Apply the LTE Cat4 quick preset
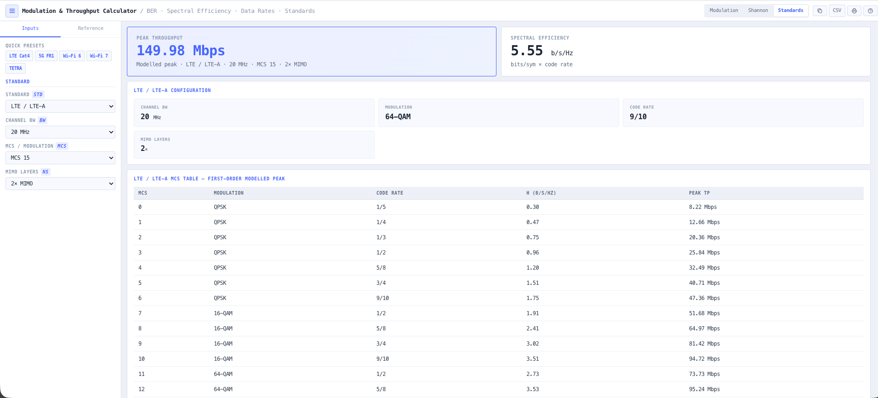The image size is (878, 398). 19,56
